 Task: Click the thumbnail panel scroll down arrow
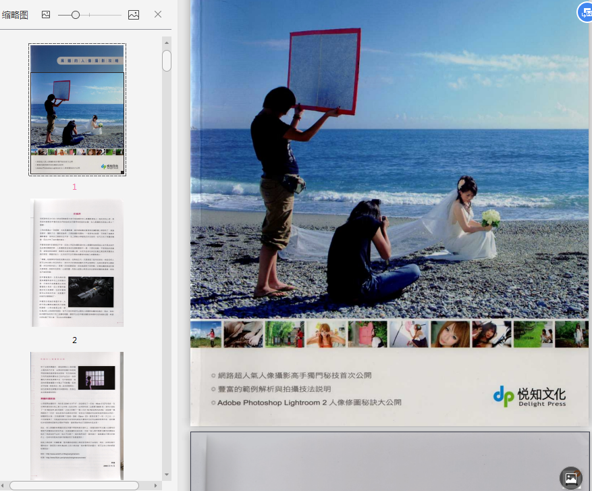[x=167, y=474]
